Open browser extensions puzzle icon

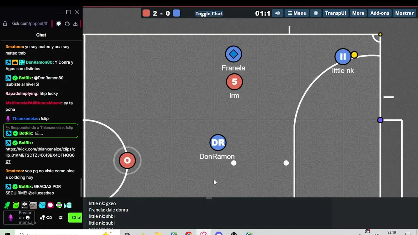tap(67, 23)
